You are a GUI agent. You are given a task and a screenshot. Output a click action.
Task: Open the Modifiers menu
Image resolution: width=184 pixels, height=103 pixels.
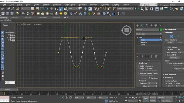tap(46, 5)
